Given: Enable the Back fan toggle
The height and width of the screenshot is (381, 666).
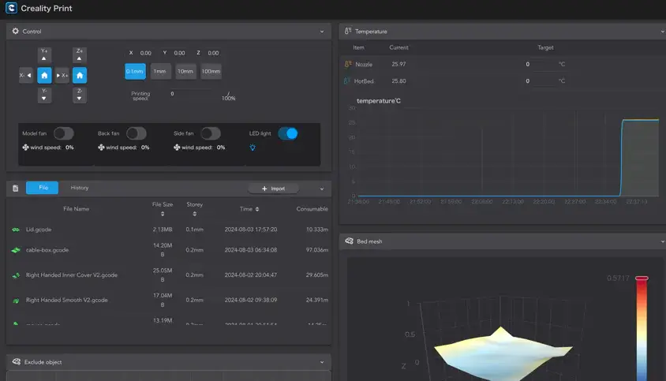Looking at the screenshot, I should [x=136, y=134].
